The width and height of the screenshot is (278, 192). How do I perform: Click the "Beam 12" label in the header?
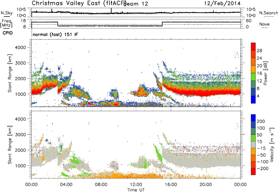pyautogui.click(x=136, y=4)
